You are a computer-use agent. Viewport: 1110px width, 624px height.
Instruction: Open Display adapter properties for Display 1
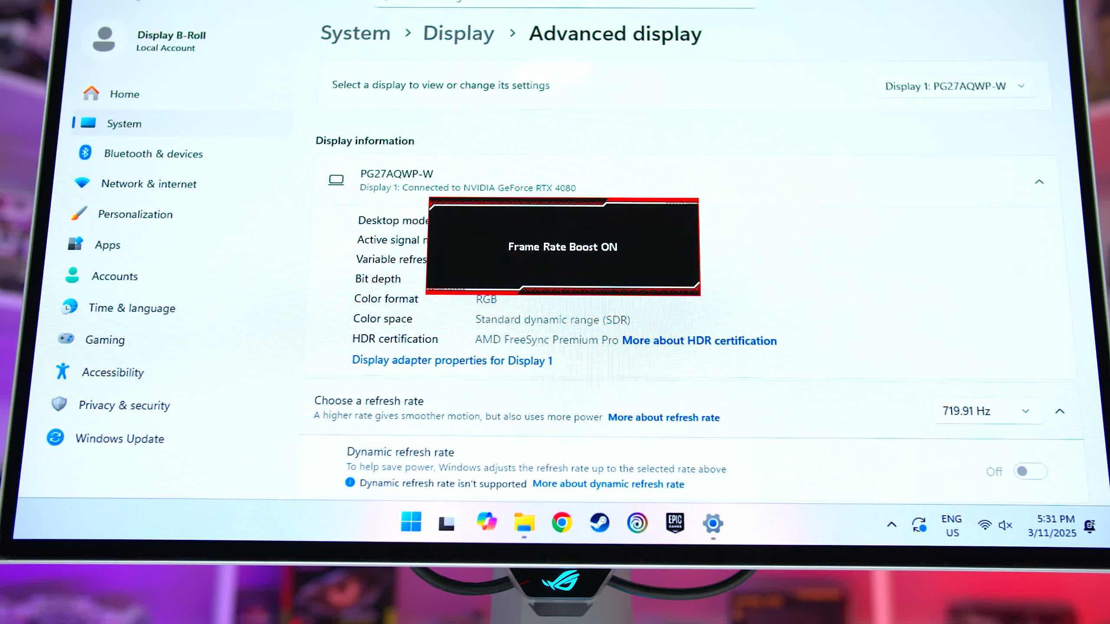click(x=452, y=360)
